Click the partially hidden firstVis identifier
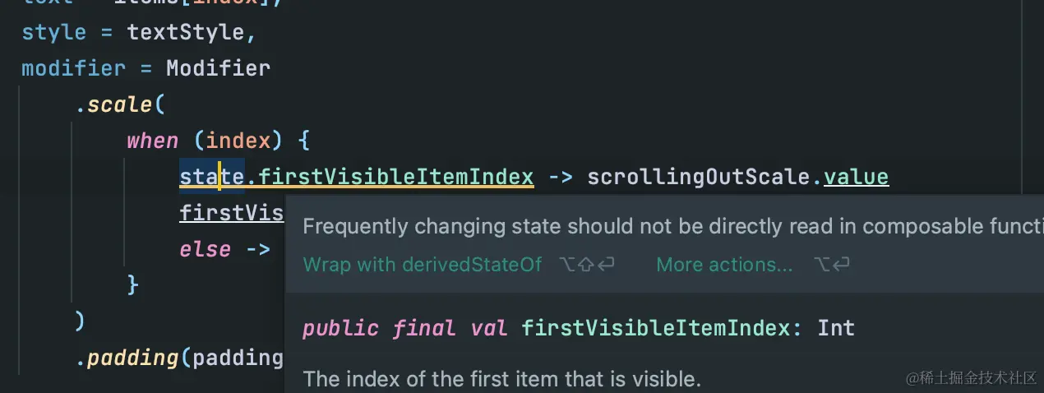This screenshot has height=393, width=1044. pos(231,213)
